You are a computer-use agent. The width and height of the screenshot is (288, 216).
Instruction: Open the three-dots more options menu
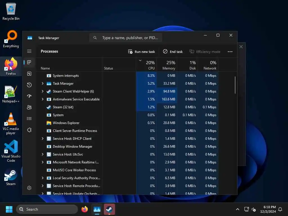point(230,52)
